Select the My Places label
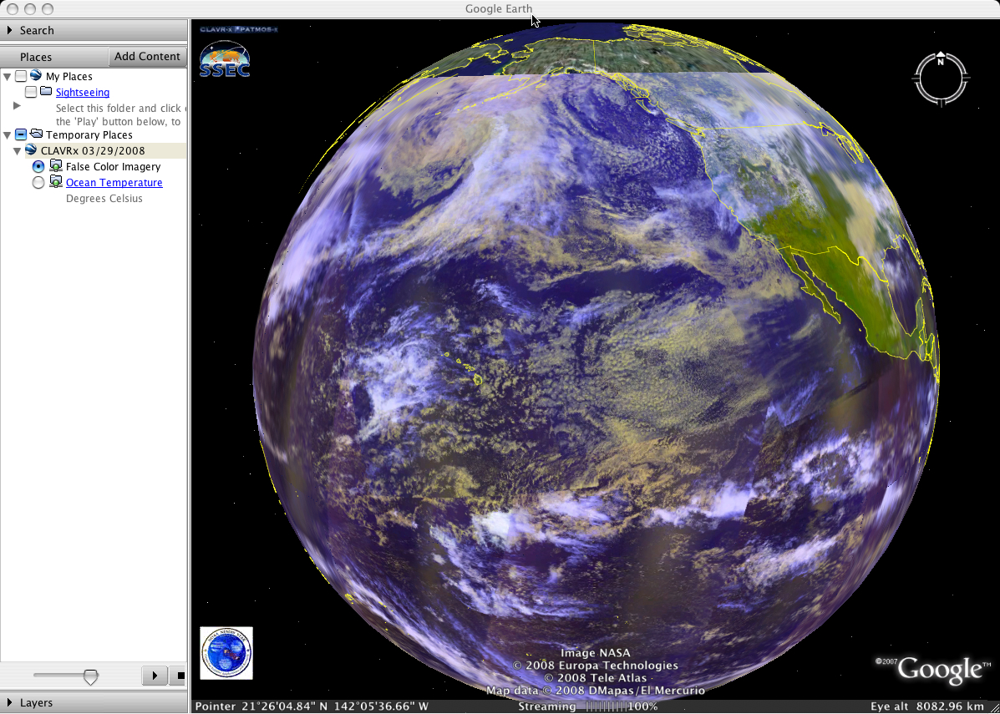The width and height of the screenshot is (1000, 714). coord(69,77)
